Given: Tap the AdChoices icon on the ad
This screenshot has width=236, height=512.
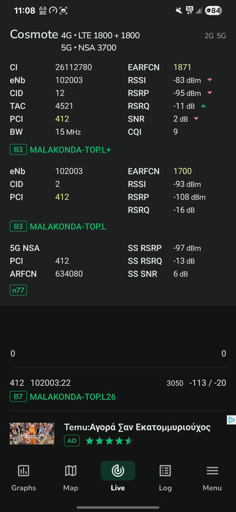Looking at the screenshot, I should pos(231,420).
